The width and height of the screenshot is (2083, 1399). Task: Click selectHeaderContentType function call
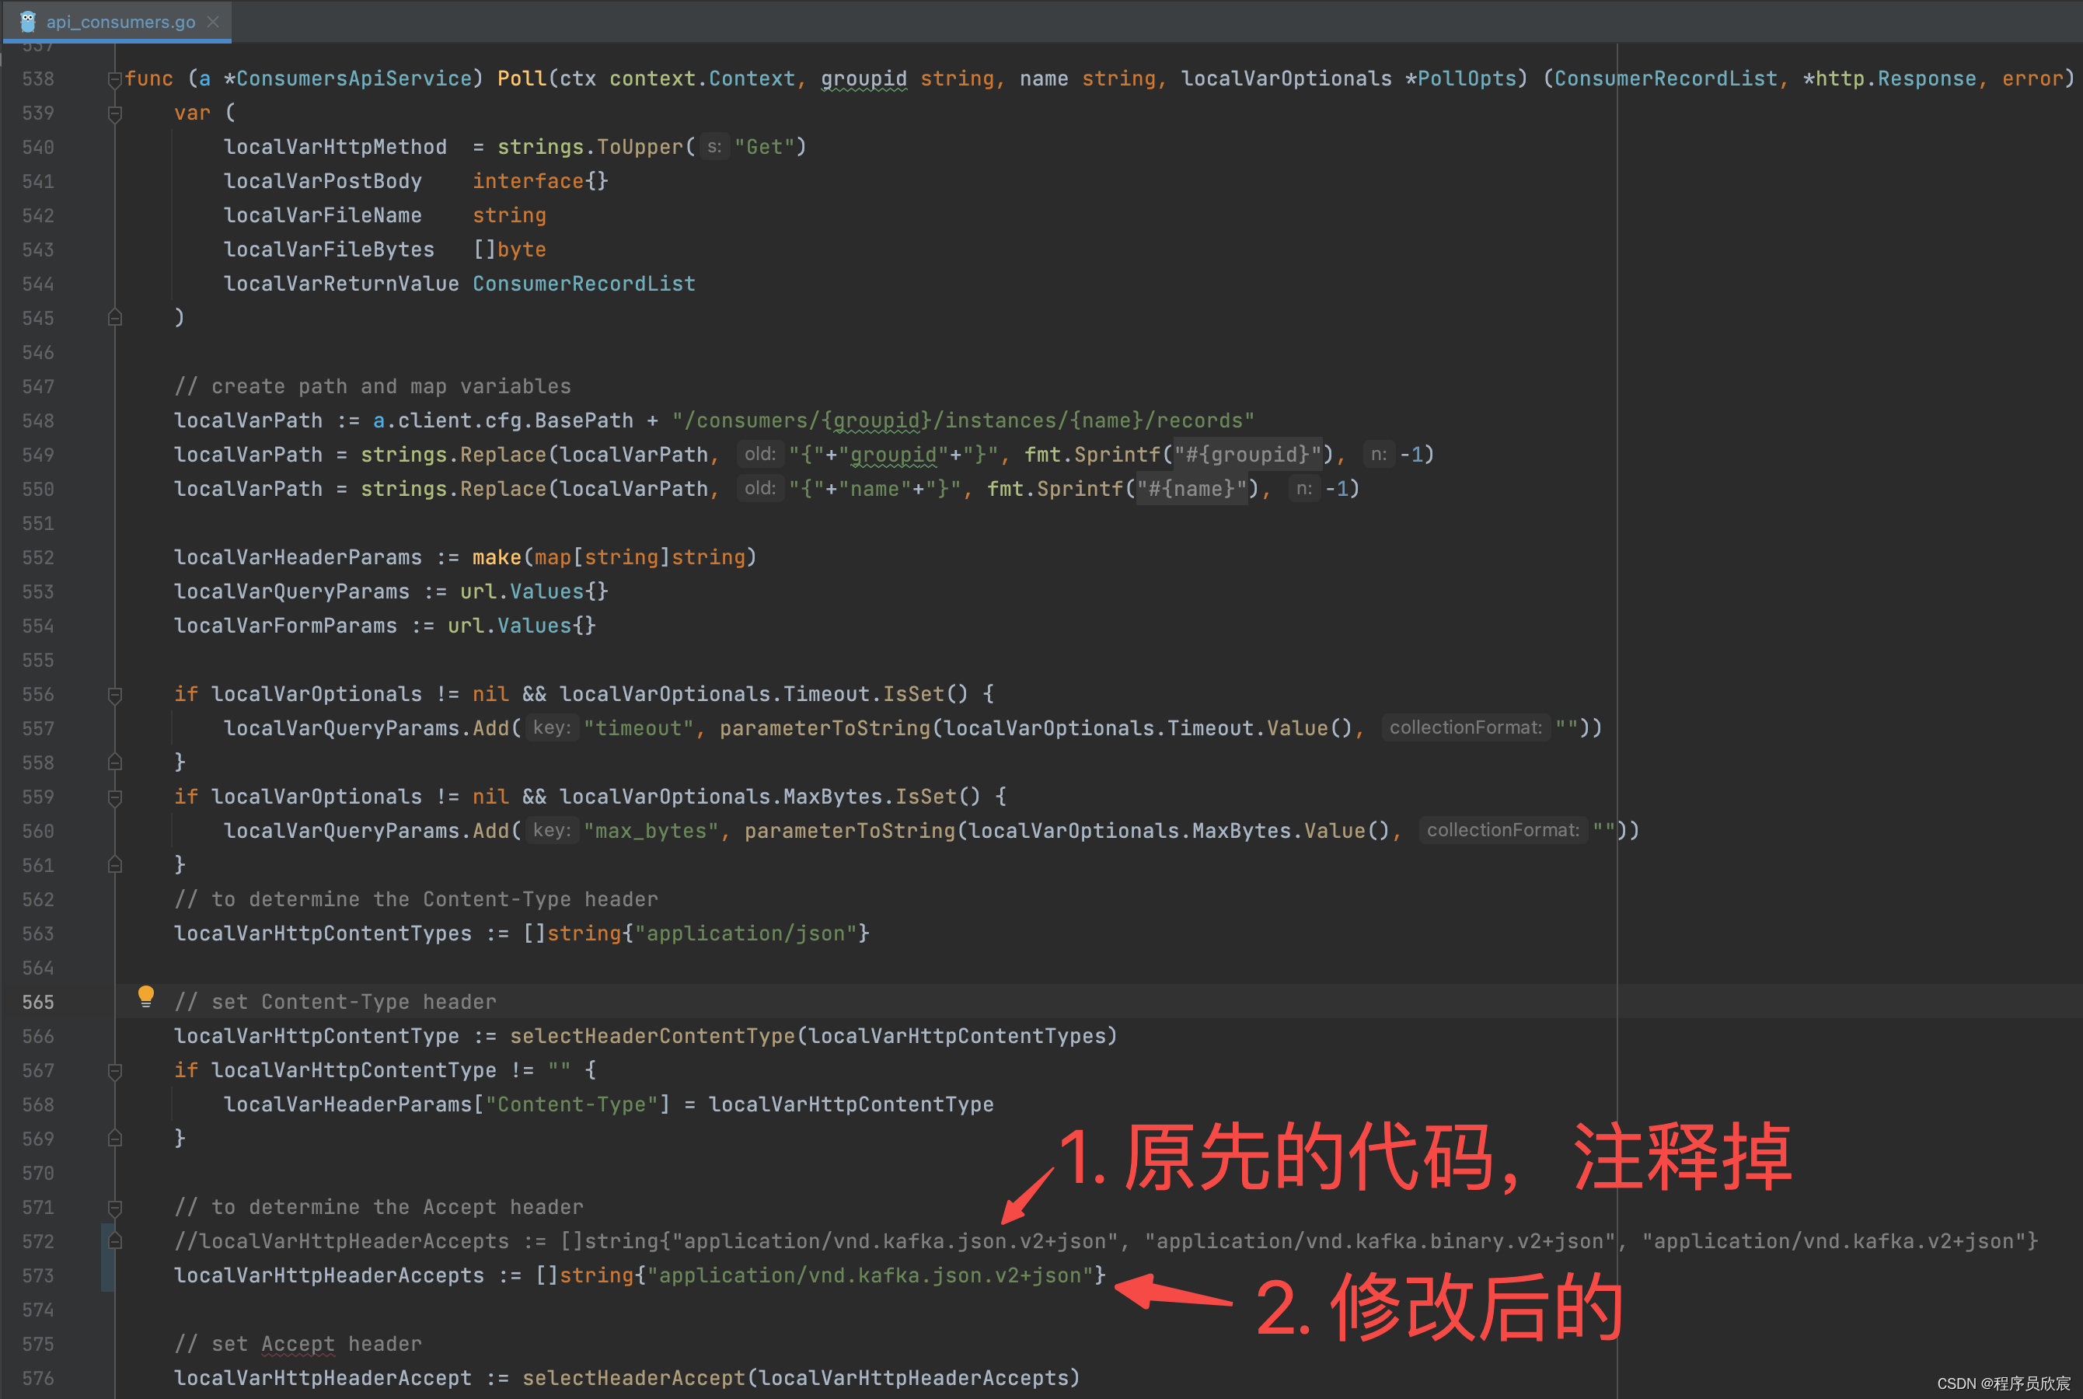[x=651, y=1036]
